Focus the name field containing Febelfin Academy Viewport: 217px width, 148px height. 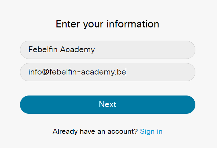point(108,50)
